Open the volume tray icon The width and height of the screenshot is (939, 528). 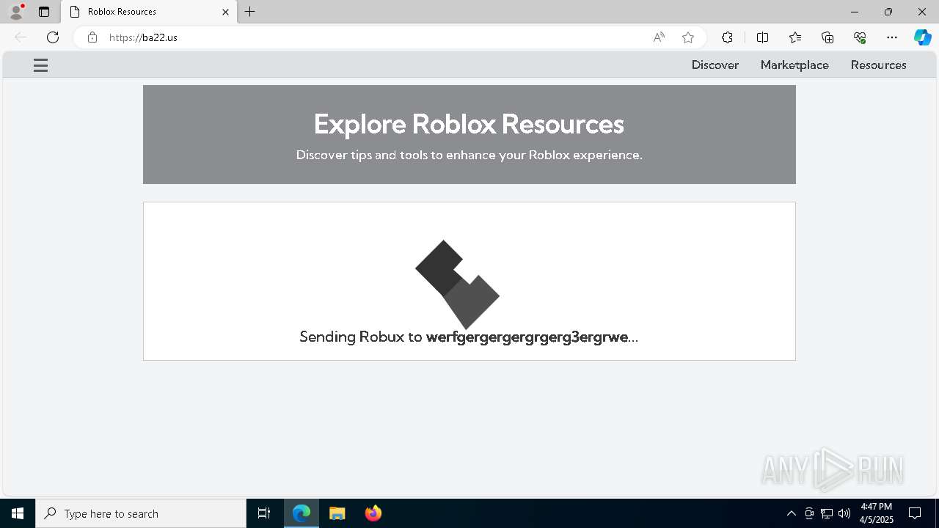[844, 513]
